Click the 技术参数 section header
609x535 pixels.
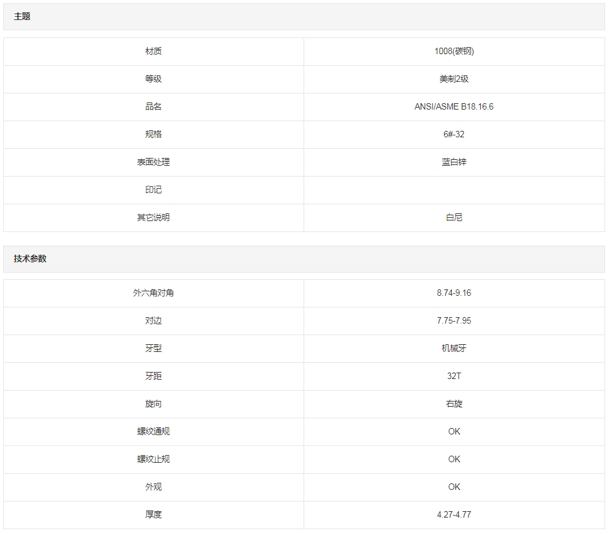(30, 258)
